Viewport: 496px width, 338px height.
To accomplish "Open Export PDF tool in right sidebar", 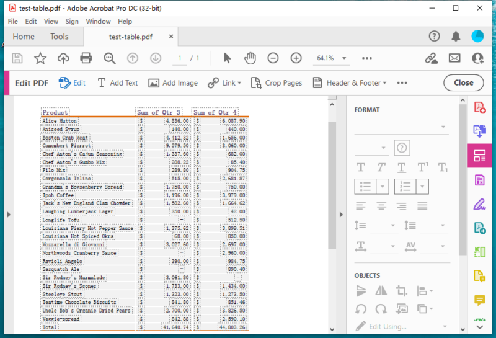I will tap(479, 131).
